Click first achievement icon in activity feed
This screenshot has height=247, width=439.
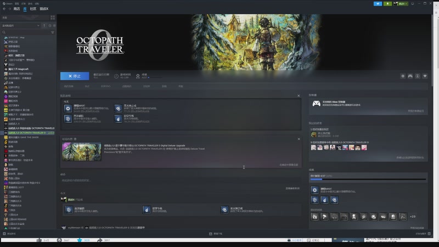69,210
